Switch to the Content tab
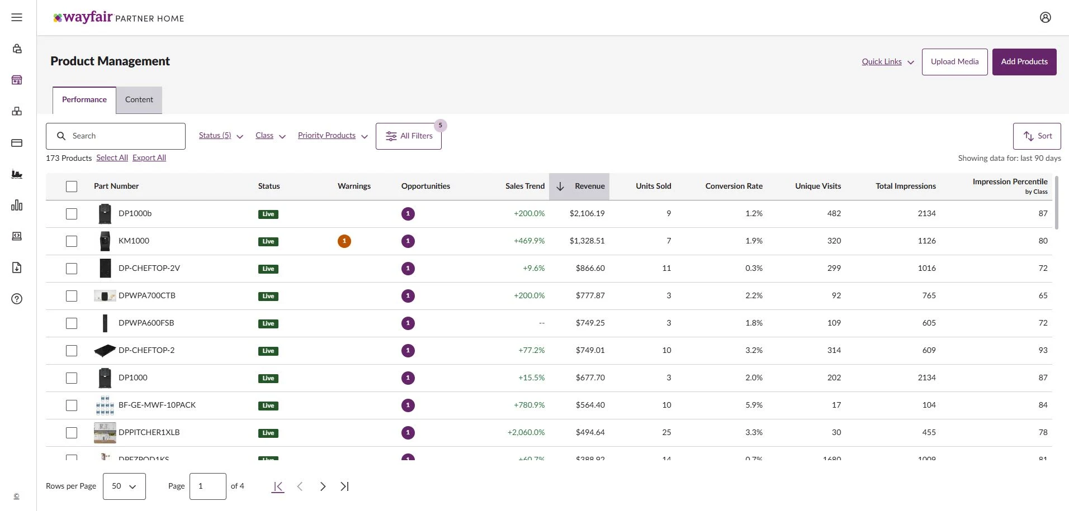 [139, 100]
